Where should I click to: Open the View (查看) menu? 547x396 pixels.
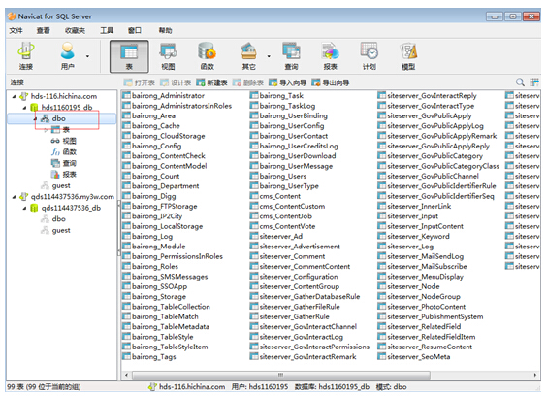click(44, 31)
